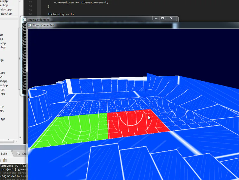Select the se.cpp file in the project tree
Screen dimensions: 239x180
[x=4, y=81]
